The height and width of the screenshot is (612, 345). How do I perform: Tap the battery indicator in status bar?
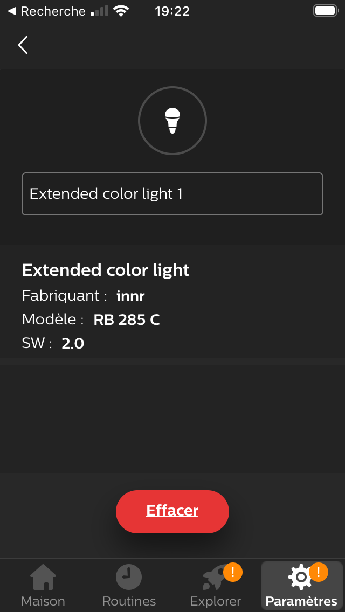click(x=326, y=11)
